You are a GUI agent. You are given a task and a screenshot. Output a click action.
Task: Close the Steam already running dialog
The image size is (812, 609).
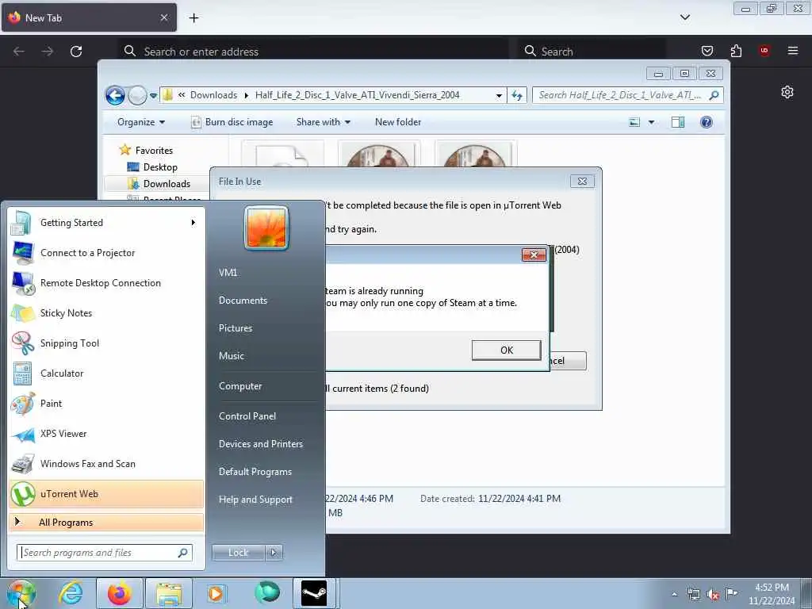click(534, 255)
